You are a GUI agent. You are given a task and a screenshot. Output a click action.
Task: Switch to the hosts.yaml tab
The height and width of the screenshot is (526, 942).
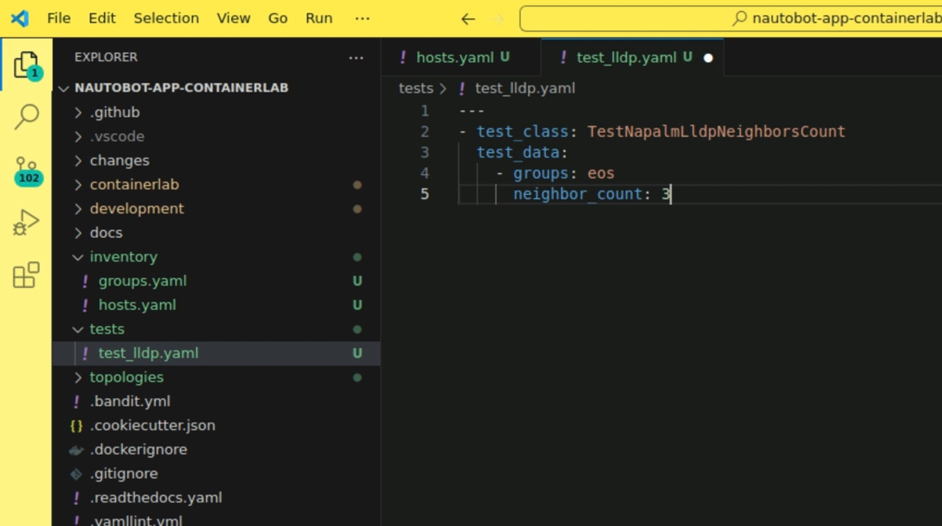tap(455, 57)
